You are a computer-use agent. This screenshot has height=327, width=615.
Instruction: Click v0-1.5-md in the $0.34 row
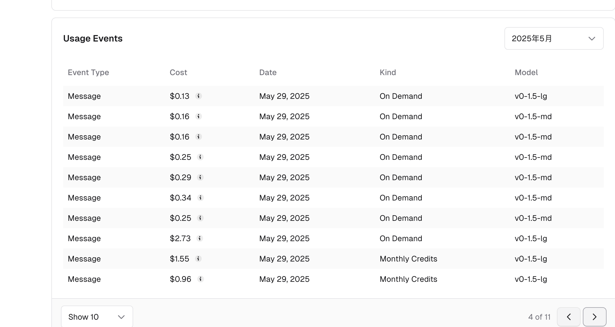pyautogui.click(x=533, y=198)
